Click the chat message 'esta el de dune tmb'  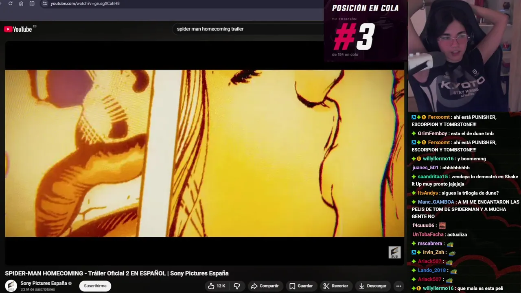point(472,133)
